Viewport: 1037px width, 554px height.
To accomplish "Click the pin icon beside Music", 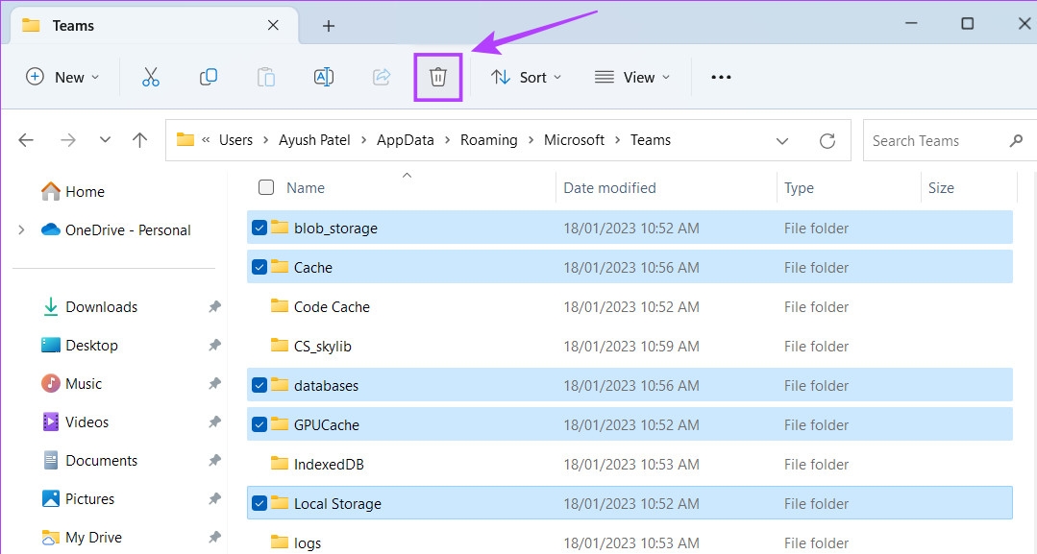I will pos(214,383).
